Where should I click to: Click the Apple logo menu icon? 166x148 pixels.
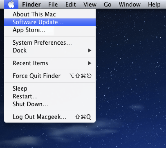tap(11, 4)
